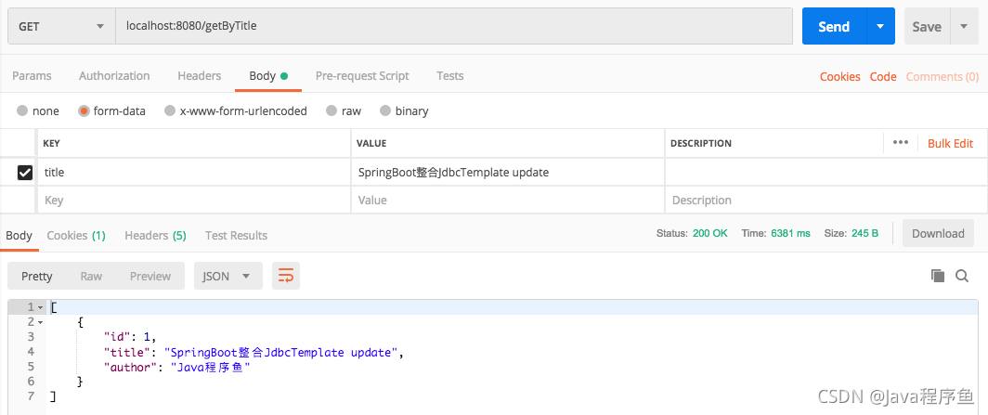
Task: Save the request
Action: pos(927,26)
